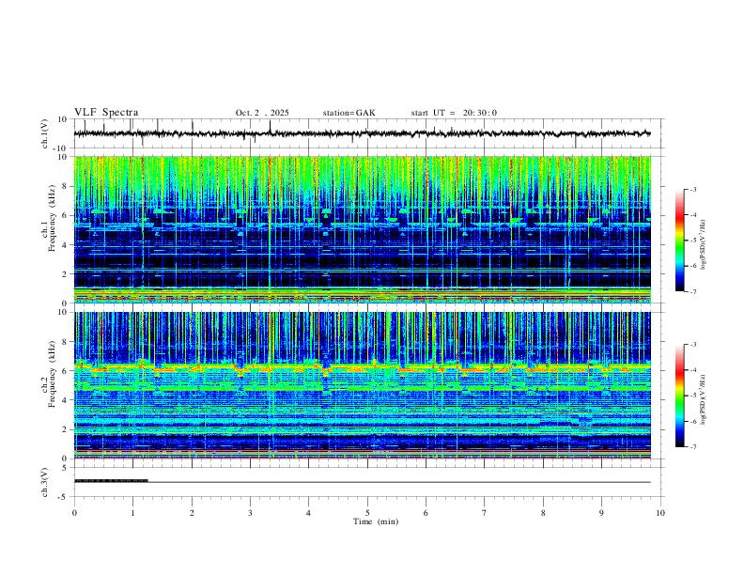Viewport: 744px width, 575px height.
Task: Click the "4" kHz tick on ch.2 frequency axis
Action: 66,400
